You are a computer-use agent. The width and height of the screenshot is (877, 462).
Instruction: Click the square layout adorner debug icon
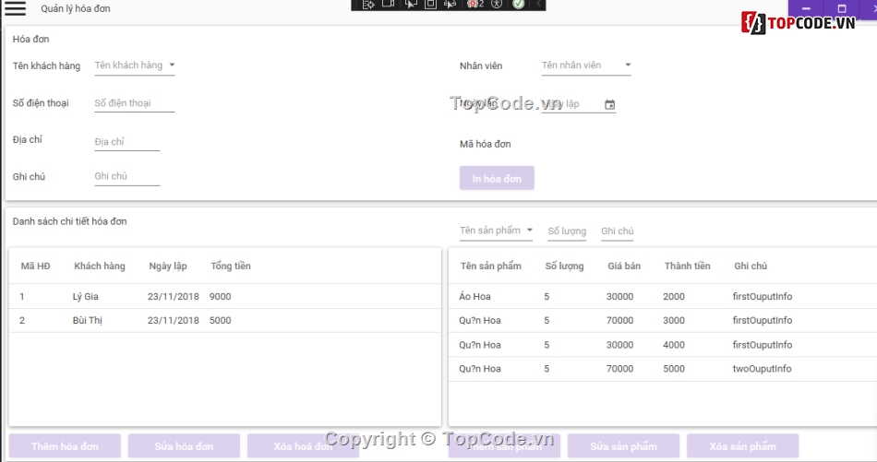click(430, 5)
